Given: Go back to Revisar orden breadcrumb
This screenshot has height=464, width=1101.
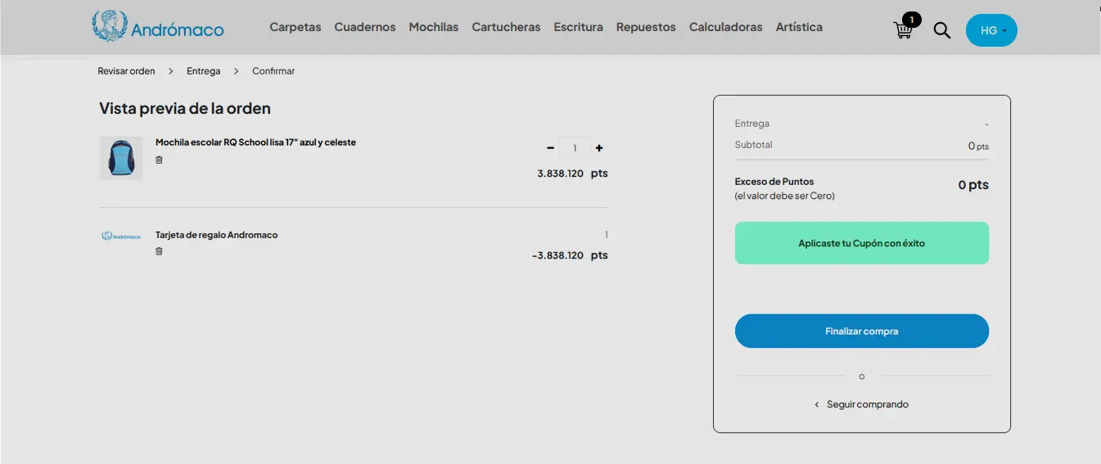Looking at the screenshot, I should click(x=126, y=71).
